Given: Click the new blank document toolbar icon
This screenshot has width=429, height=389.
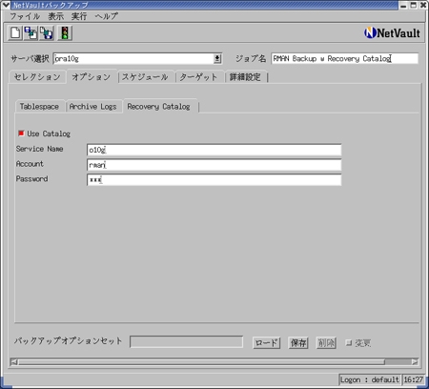Looking at the screenshot, I should tap(15, 33).
